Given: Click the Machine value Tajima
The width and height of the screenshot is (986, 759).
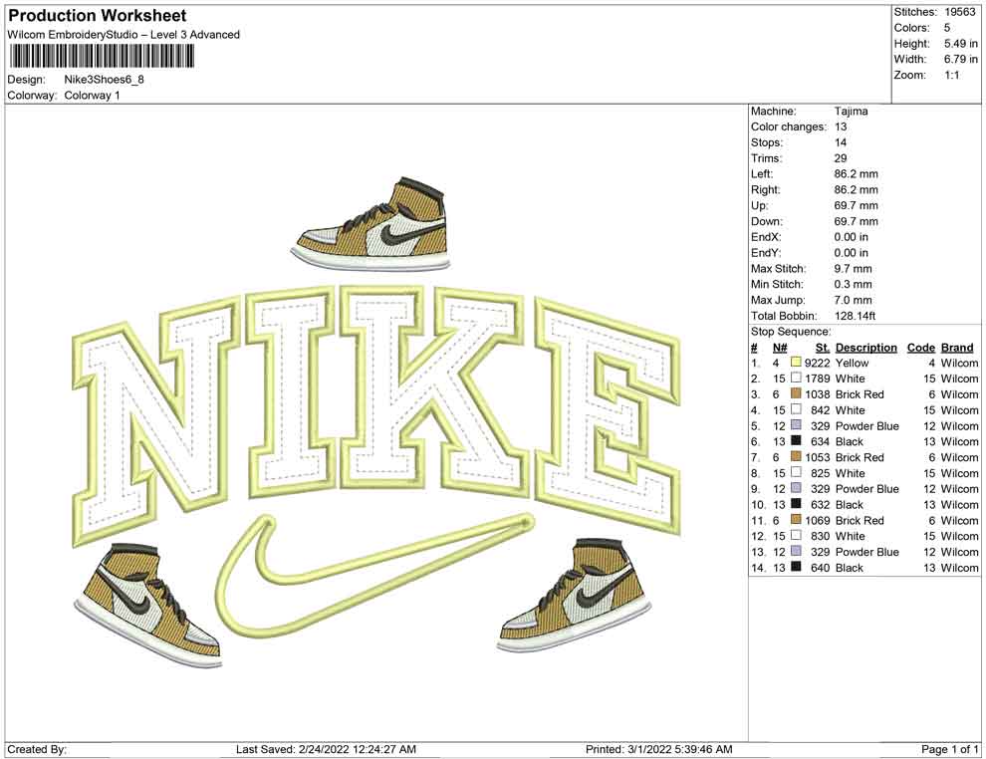Looking at the screenshot, I should tap(851, 111).
